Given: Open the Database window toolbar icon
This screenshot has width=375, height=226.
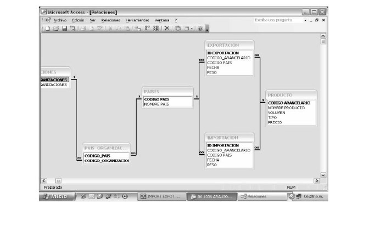Looking at the screenshot, I should (178, 28).
